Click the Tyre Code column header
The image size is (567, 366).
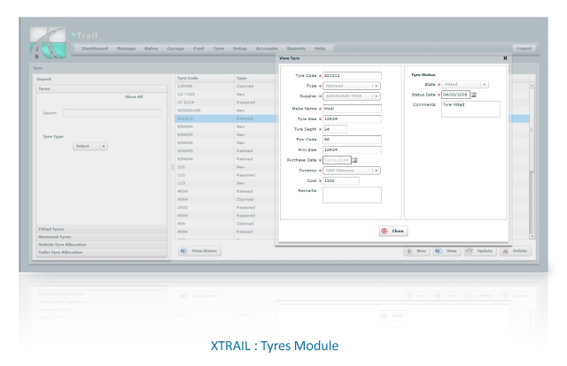[x=205, y=78]
